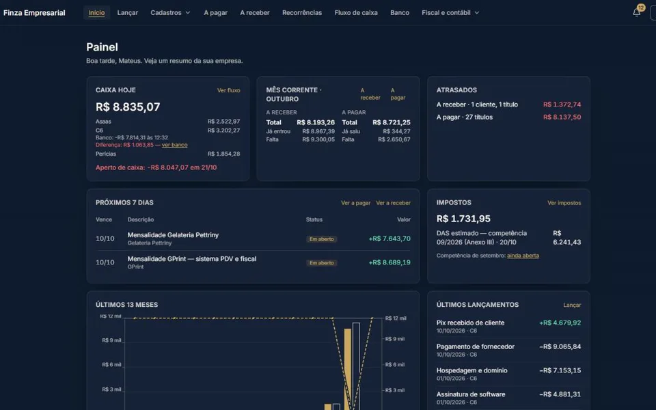This screenshot has width=656, height=410.
Task: Click 'A pagar' link in Mês Corrente card
Action: 398,94
